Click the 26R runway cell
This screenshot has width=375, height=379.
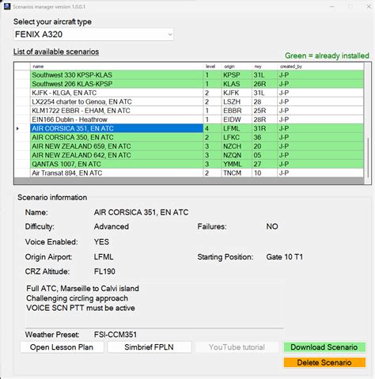[264, 84]
